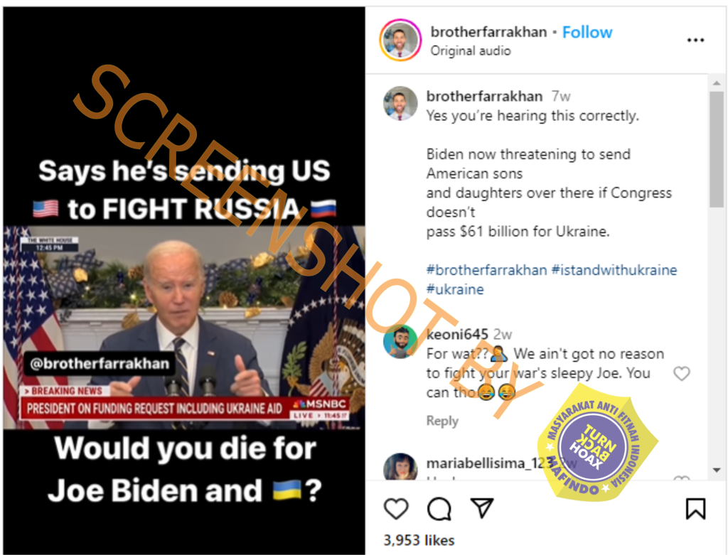Open #istandwithukraine hashtag

point(614,269)
